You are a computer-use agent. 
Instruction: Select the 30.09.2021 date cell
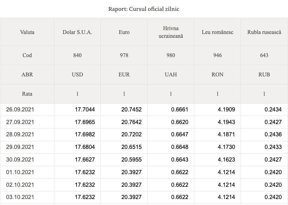point(27,159)
